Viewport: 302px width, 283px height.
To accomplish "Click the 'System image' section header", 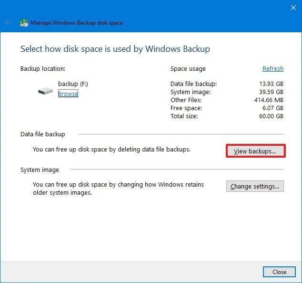I will coord(40,170).
